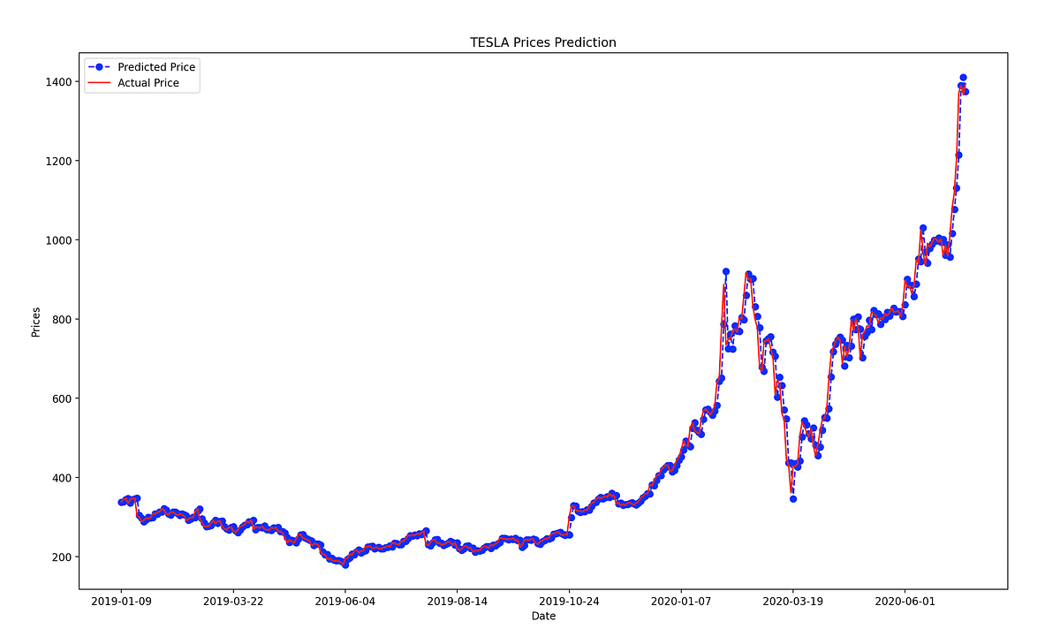
Task: Select the isolated low dot below 350 in March
Action: pos(793,497)
